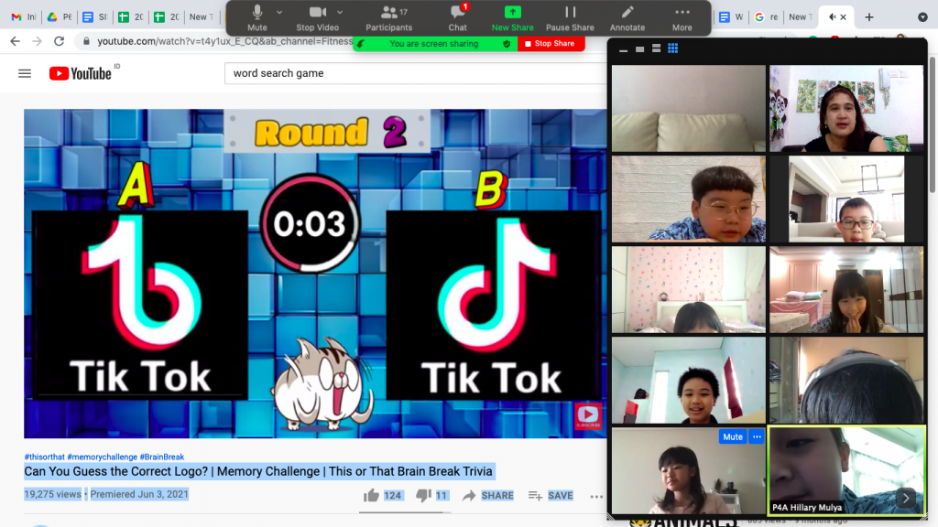Expand the video options arrow beside Stop Video

click(341, 13)
